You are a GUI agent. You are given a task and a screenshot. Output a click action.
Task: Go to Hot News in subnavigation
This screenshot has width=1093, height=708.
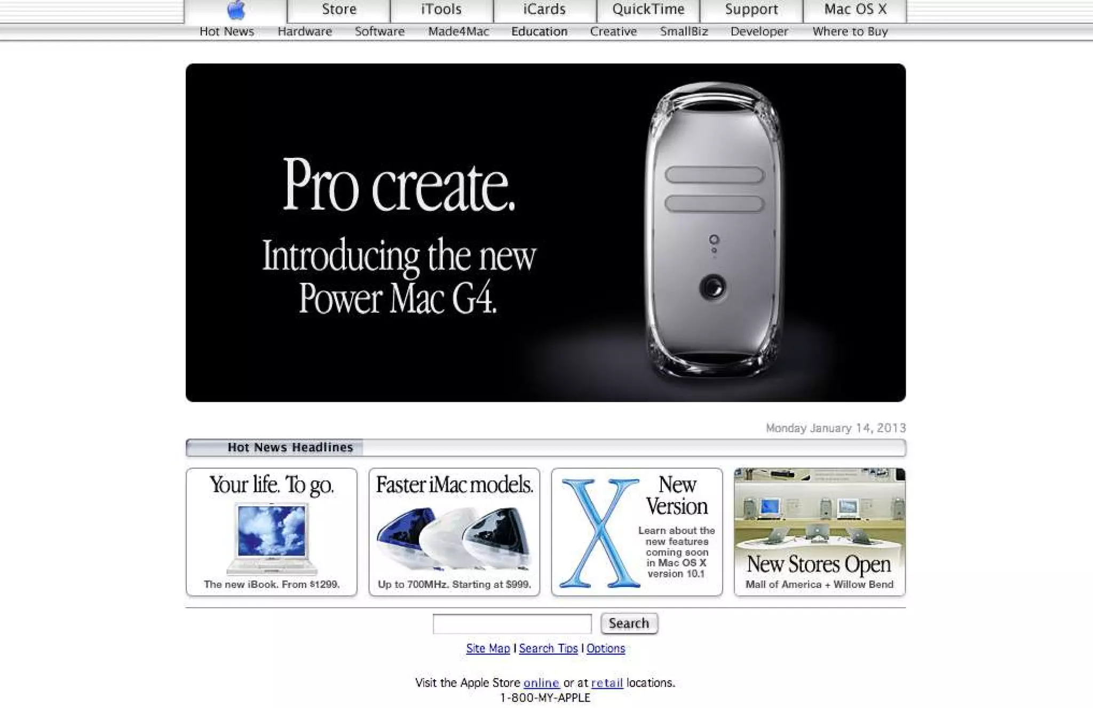(227, 31)
